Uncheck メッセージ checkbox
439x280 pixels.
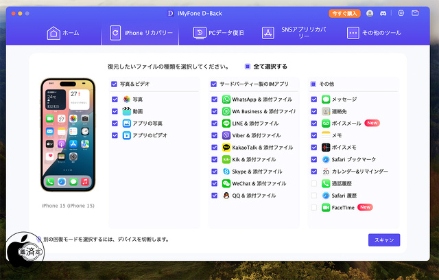tap(314, 100)
